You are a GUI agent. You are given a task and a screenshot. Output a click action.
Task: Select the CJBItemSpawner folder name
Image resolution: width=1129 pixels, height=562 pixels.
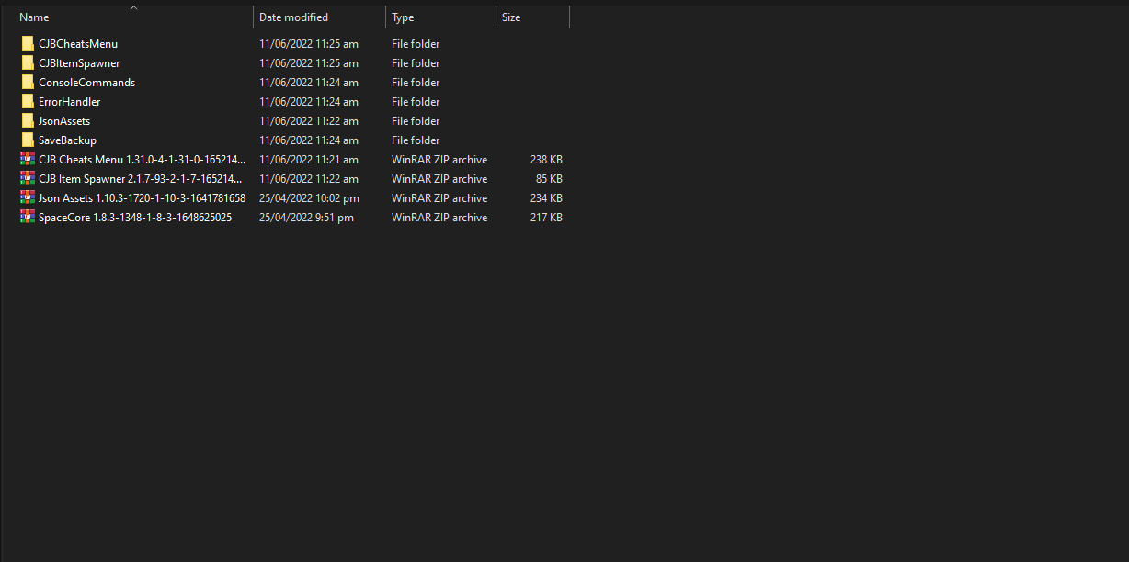[79, 63]
